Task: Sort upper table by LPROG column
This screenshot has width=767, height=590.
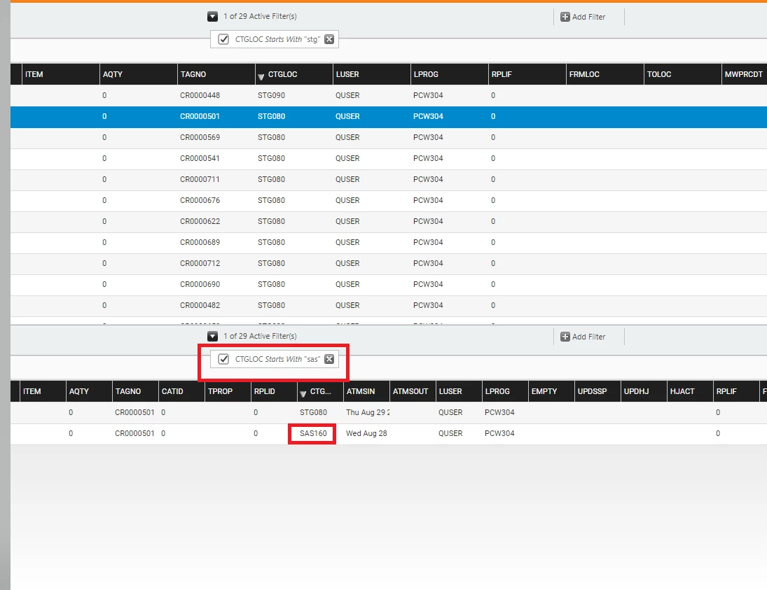Action: coord(450,74)
